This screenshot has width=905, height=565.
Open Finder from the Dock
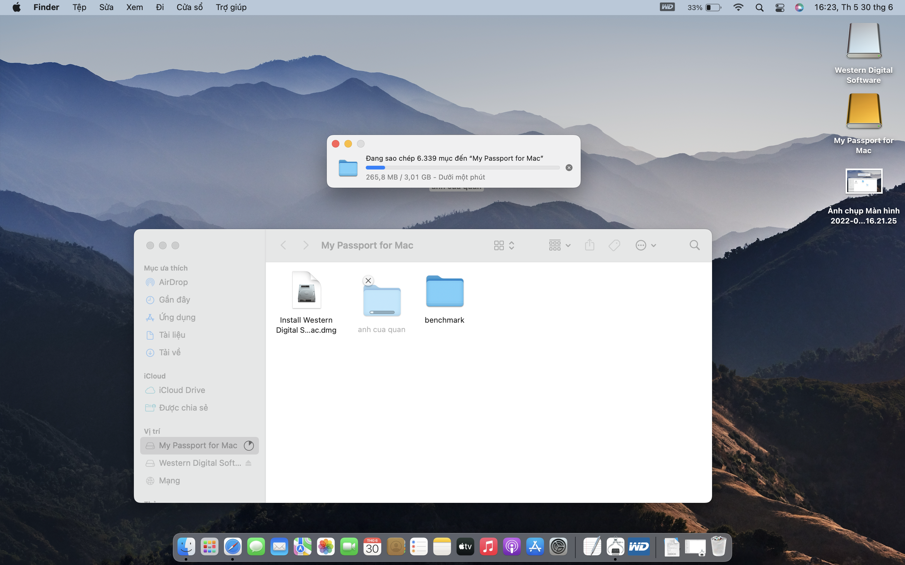[x=186, y=547]
